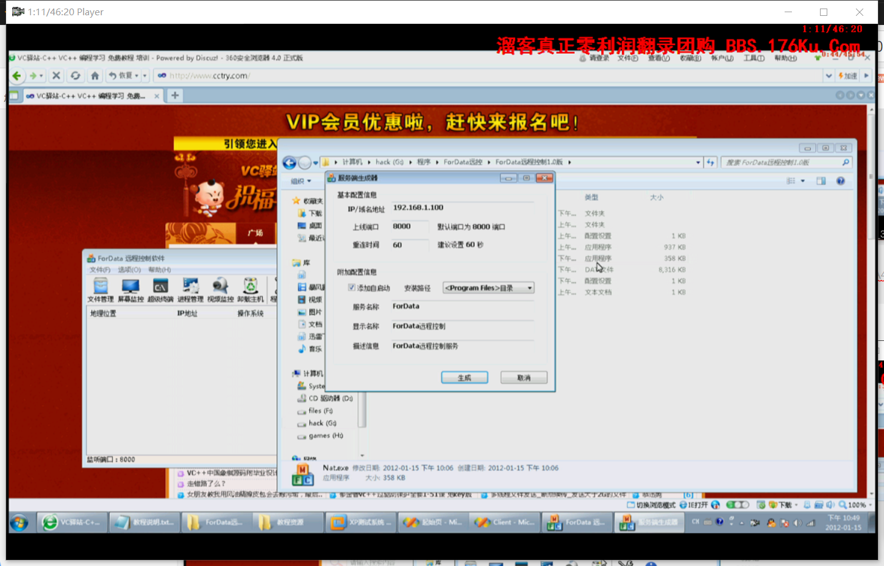
Task: Open 工具(T) menu in 360 browser
Action: coord(754,59)
